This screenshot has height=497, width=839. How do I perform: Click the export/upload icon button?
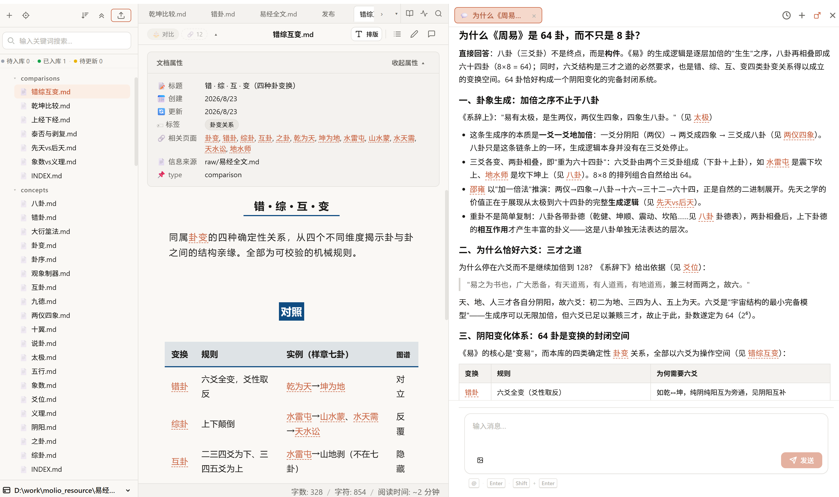121,15
